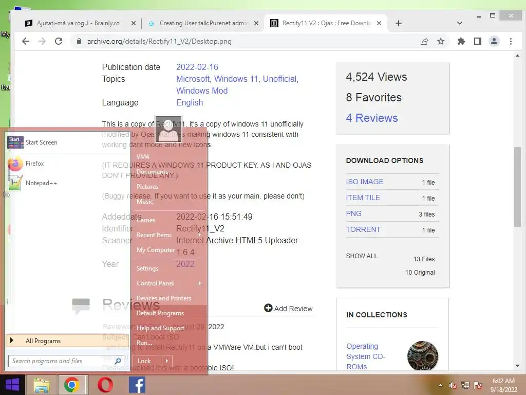Open Games from the Start menu
Viewport: 526px width, 395px height.
(145, 220)
